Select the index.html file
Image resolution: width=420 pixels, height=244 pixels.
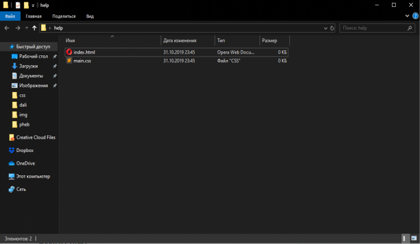tap(176, 52)
